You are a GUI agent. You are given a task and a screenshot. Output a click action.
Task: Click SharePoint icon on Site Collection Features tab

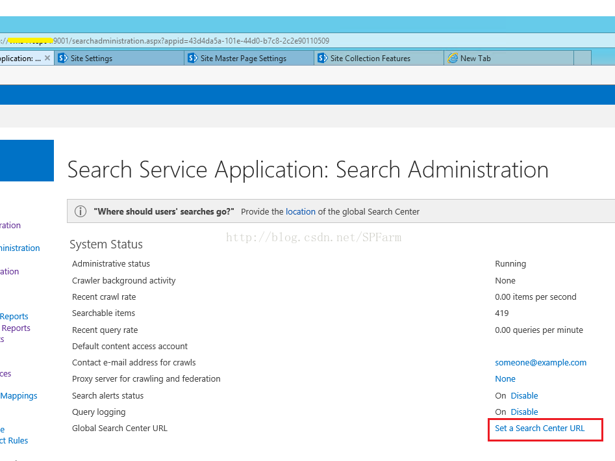click(322, 58)
